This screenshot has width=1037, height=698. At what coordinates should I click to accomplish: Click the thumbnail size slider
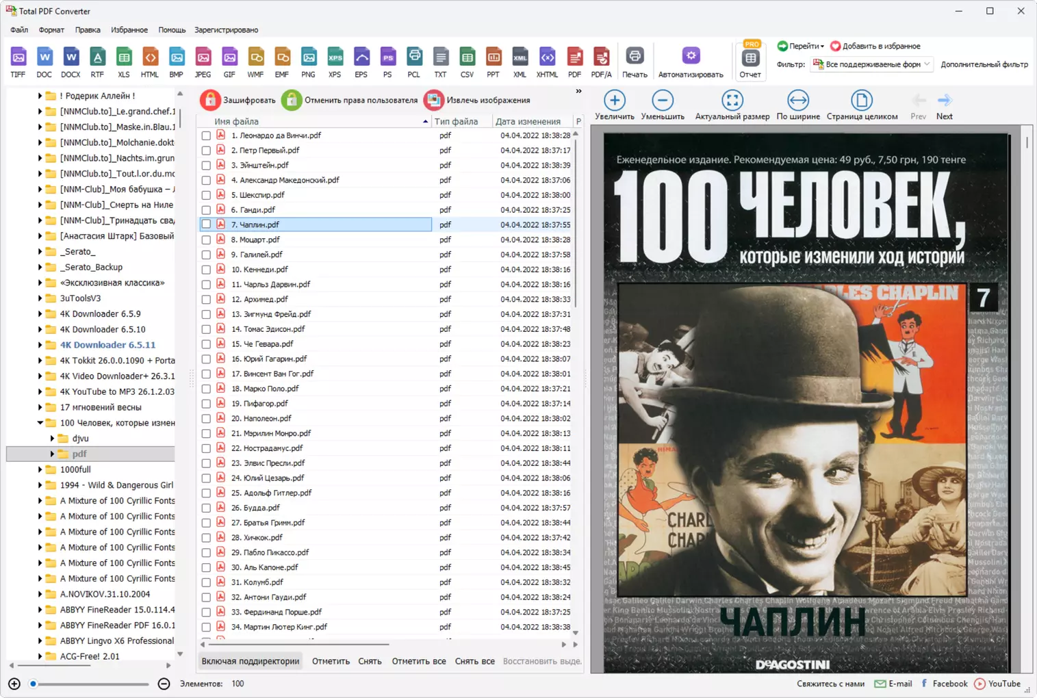(90, 684)
